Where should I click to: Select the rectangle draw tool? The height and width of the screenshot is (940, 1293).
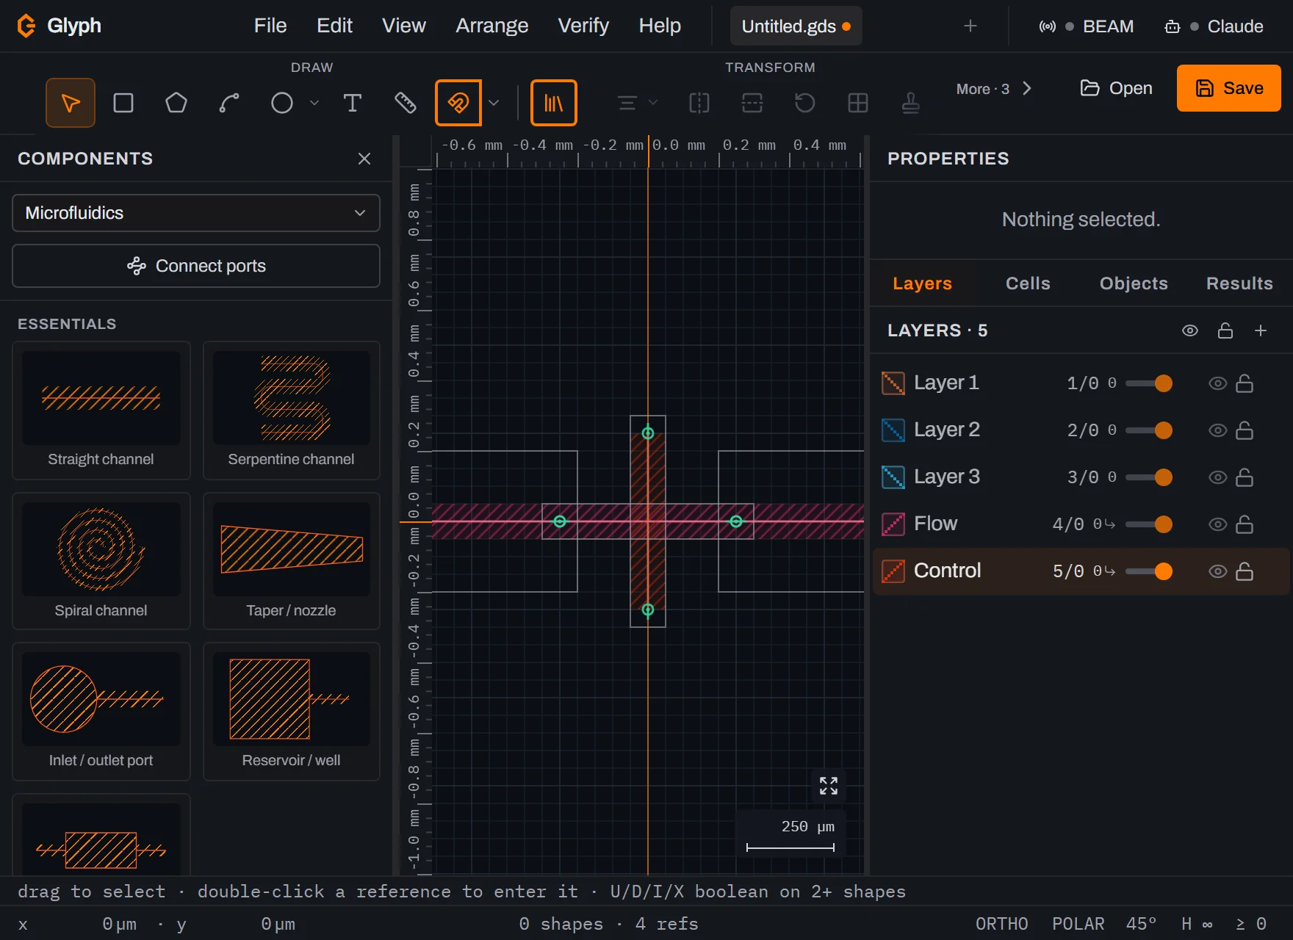pyautogui.click(x=123, y=103)
